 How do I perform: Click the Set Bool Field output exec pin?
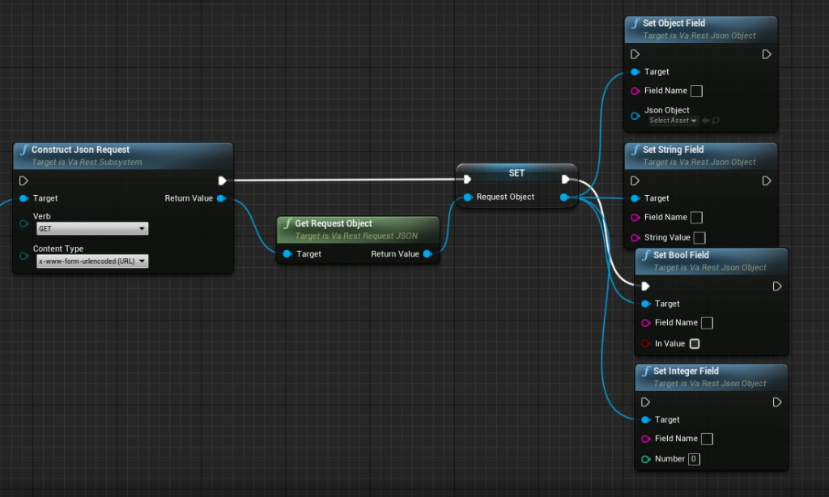click(776, 286)
